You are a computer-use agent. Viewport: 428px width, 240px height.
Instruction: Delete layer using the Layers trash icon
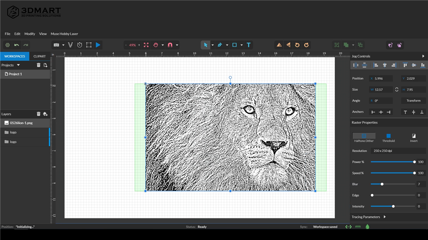click(x=38, y=114)
